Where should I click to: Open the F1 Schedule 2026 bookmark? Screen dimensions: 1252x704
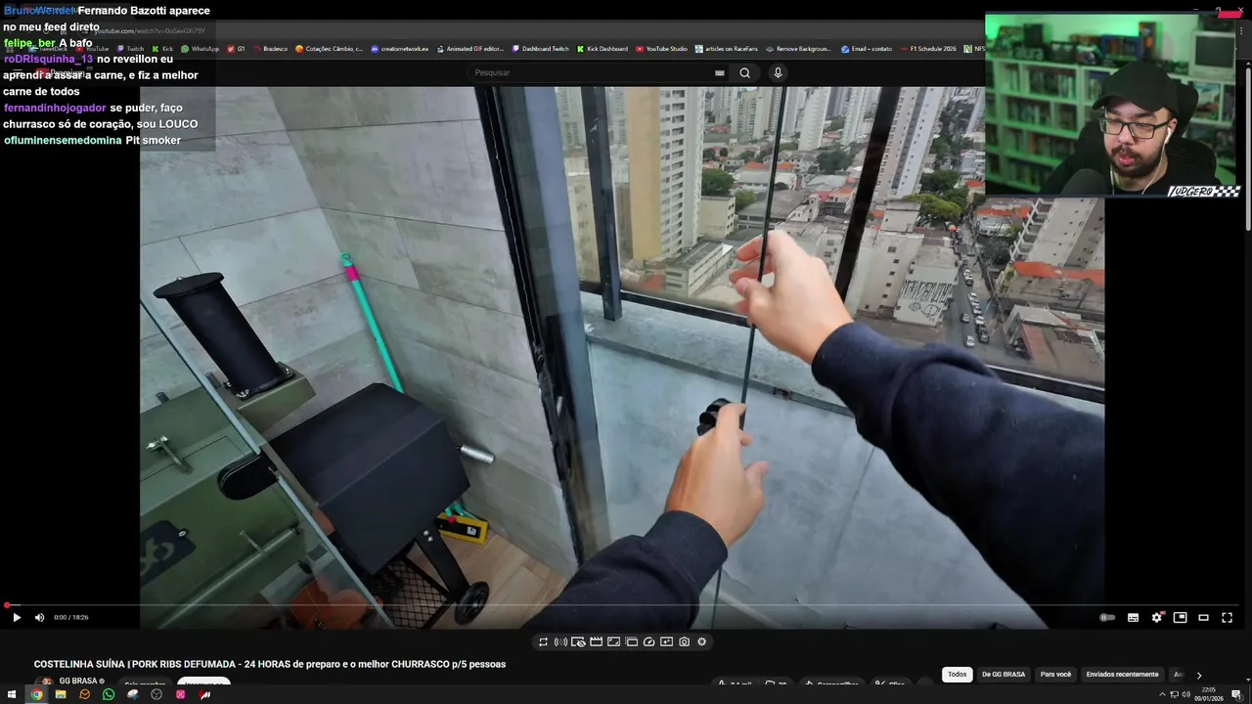click(927, 49)
